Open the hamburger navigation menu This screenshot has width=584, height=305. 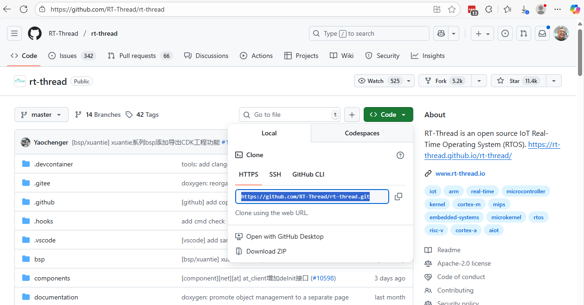click(14, 33)
